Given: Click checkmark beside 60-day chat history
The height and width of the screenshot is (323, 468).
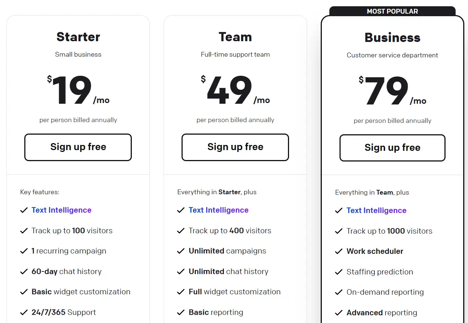Looking at the screenshot, I should [x=24, y=272].
